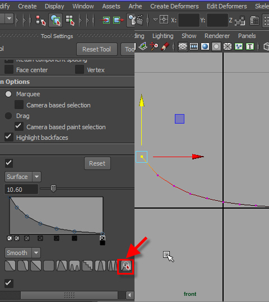
Task: Open the viewport Lighting menu
Action: coord(163,36)
